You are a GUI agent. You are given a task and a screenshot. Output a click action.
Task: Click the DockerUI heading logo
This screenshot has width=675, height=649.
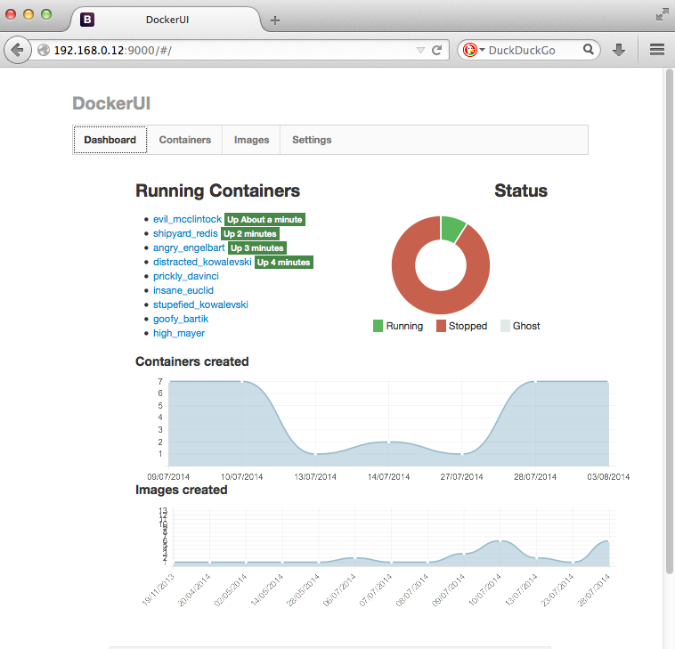coord(111,103)
